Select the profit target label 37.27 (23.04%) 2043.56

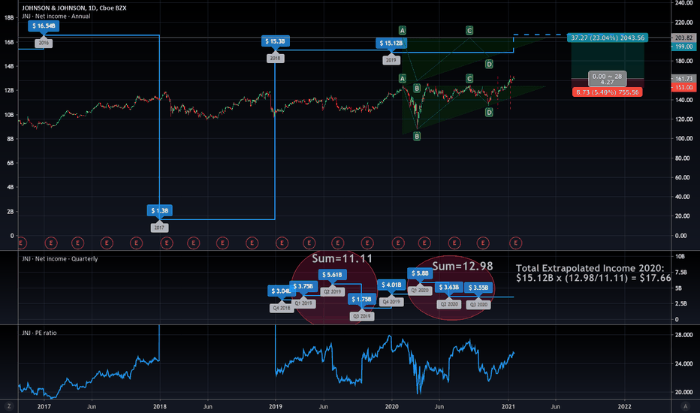coord(608,38)
